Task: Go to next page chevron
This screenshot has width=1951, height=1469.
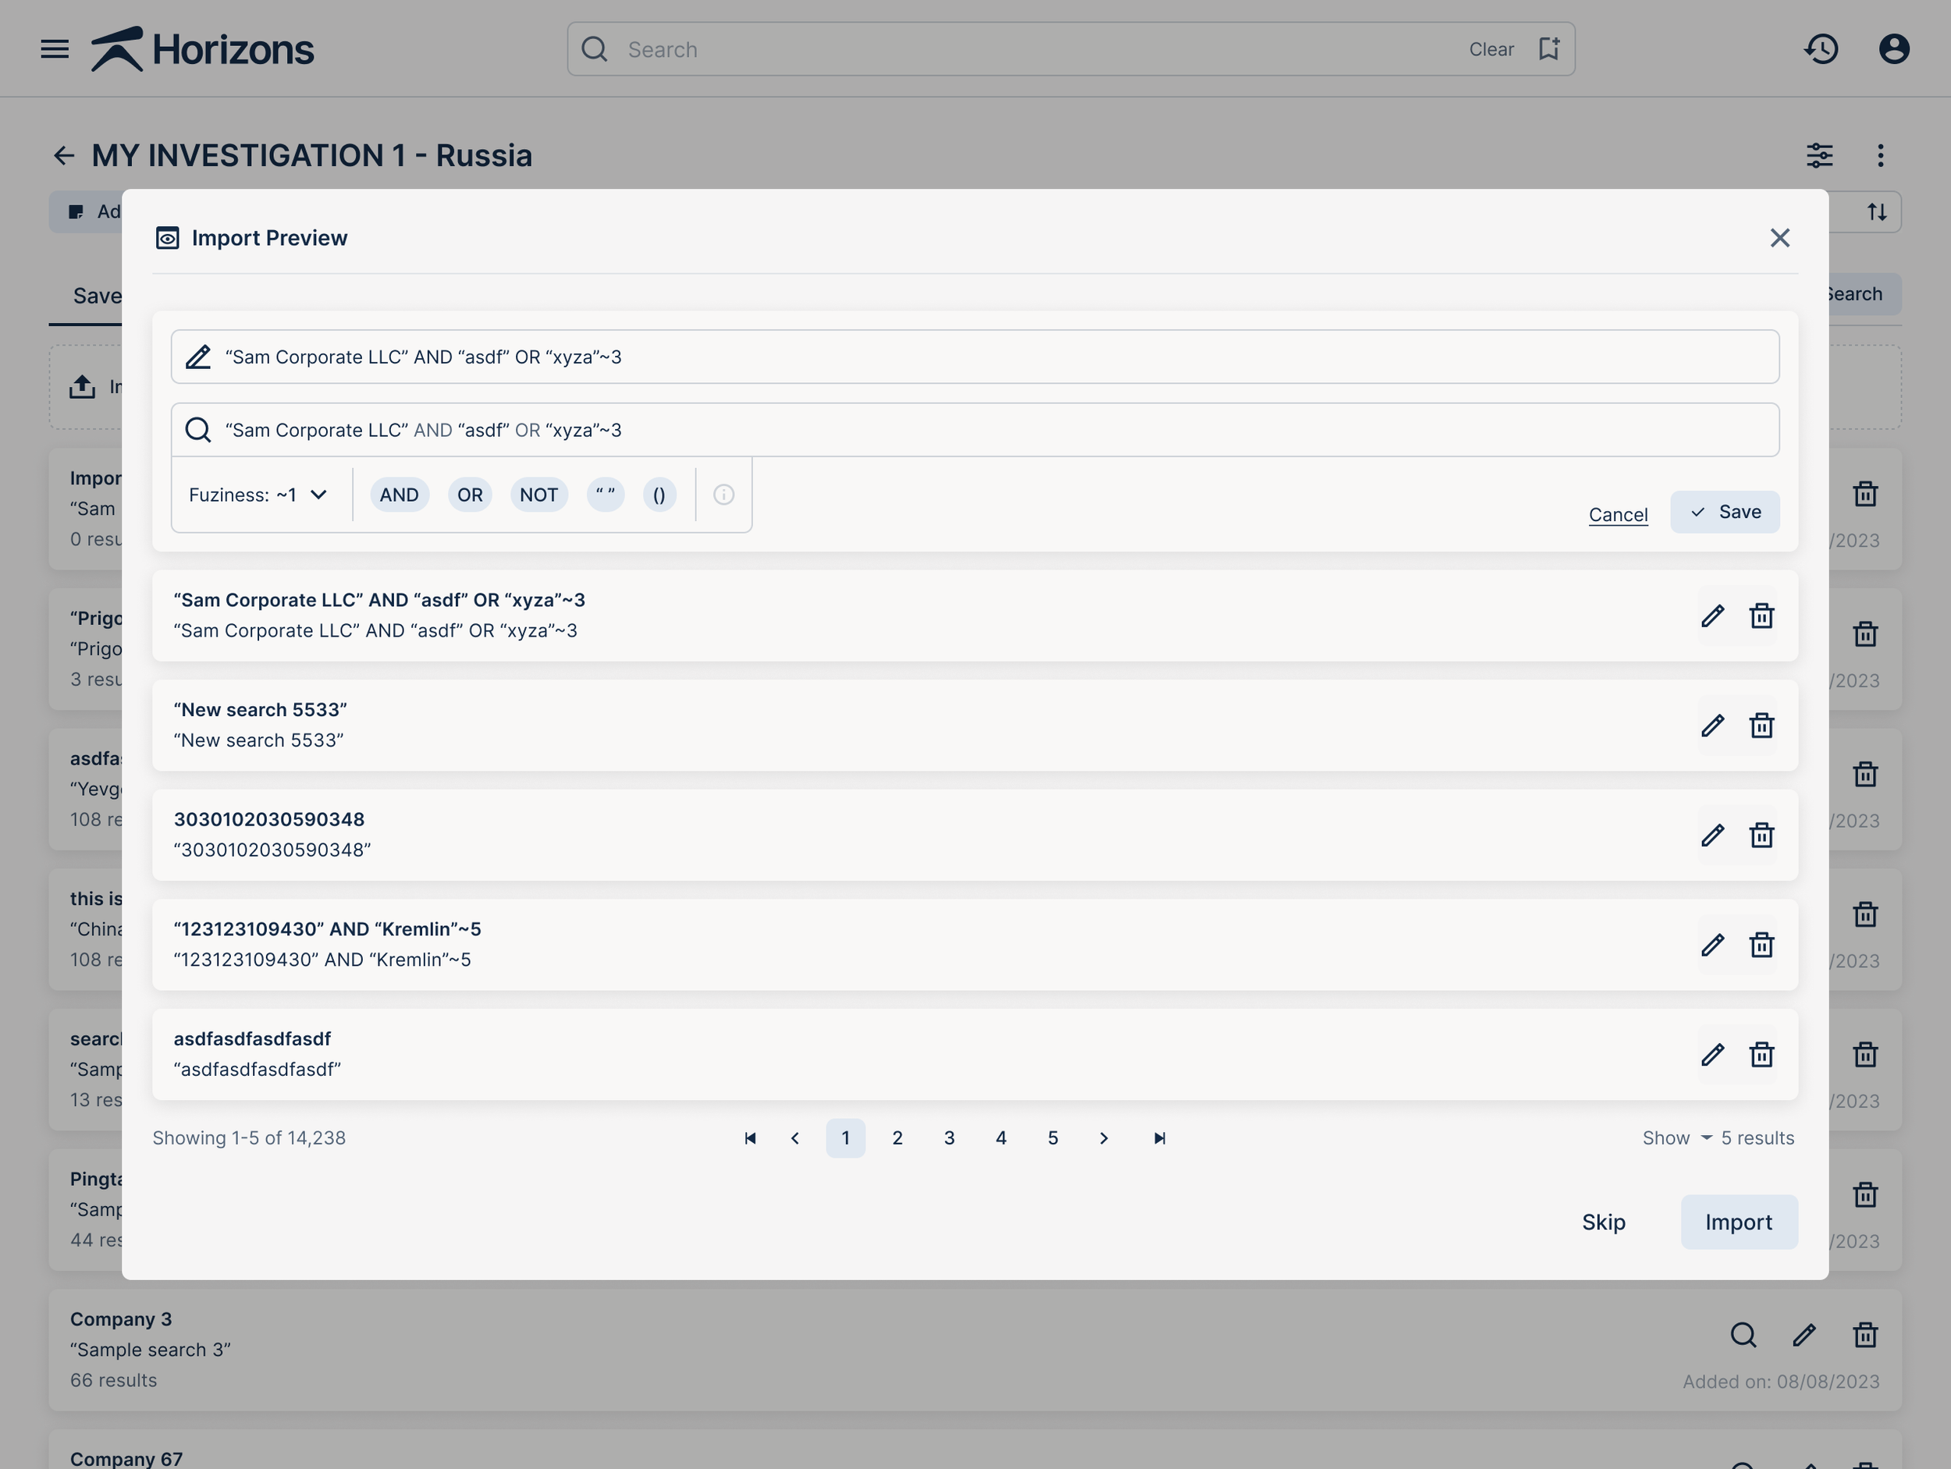Action: 1103,1138
